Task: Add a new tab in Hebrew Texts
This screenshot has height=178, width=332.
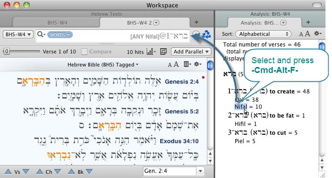Action: point(196,22)
